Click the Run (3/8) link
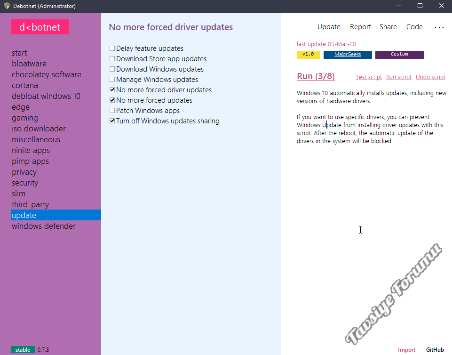The image size is (452, 355). (x=316, y=76)
